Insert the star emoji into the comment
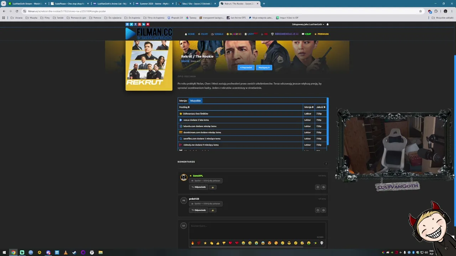The image size is (456, 256). point(205,243)
